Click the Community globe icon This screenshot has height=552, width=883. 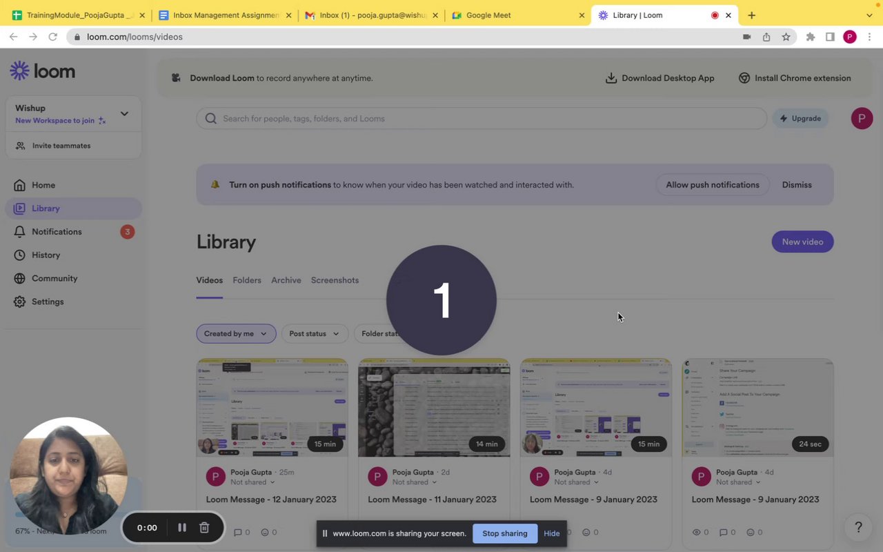coord(19,279)
